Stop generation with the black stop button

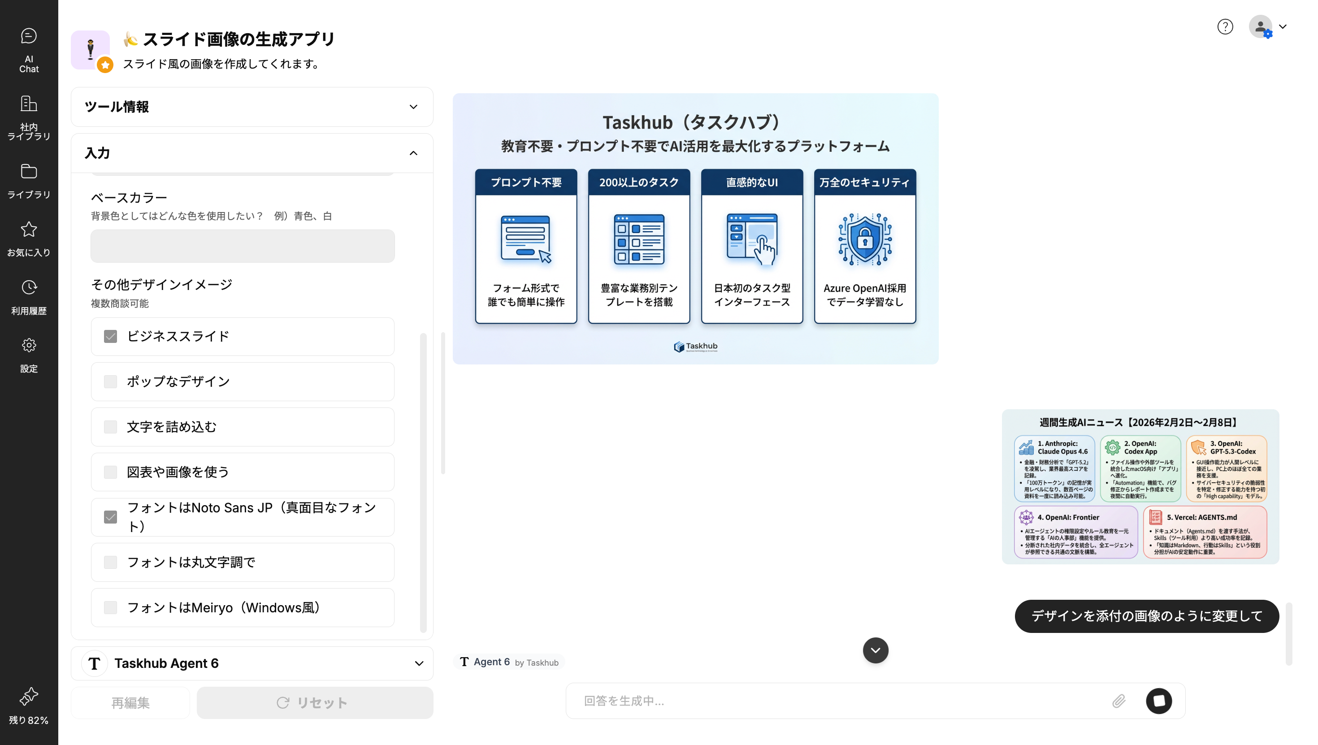pos(1159,701)
